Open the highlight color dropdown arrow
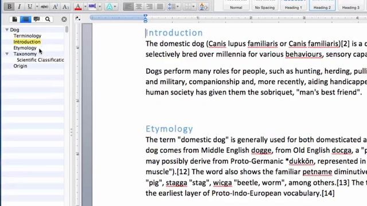The height and width of the screenshot is (206, 367). coord(100,6)
